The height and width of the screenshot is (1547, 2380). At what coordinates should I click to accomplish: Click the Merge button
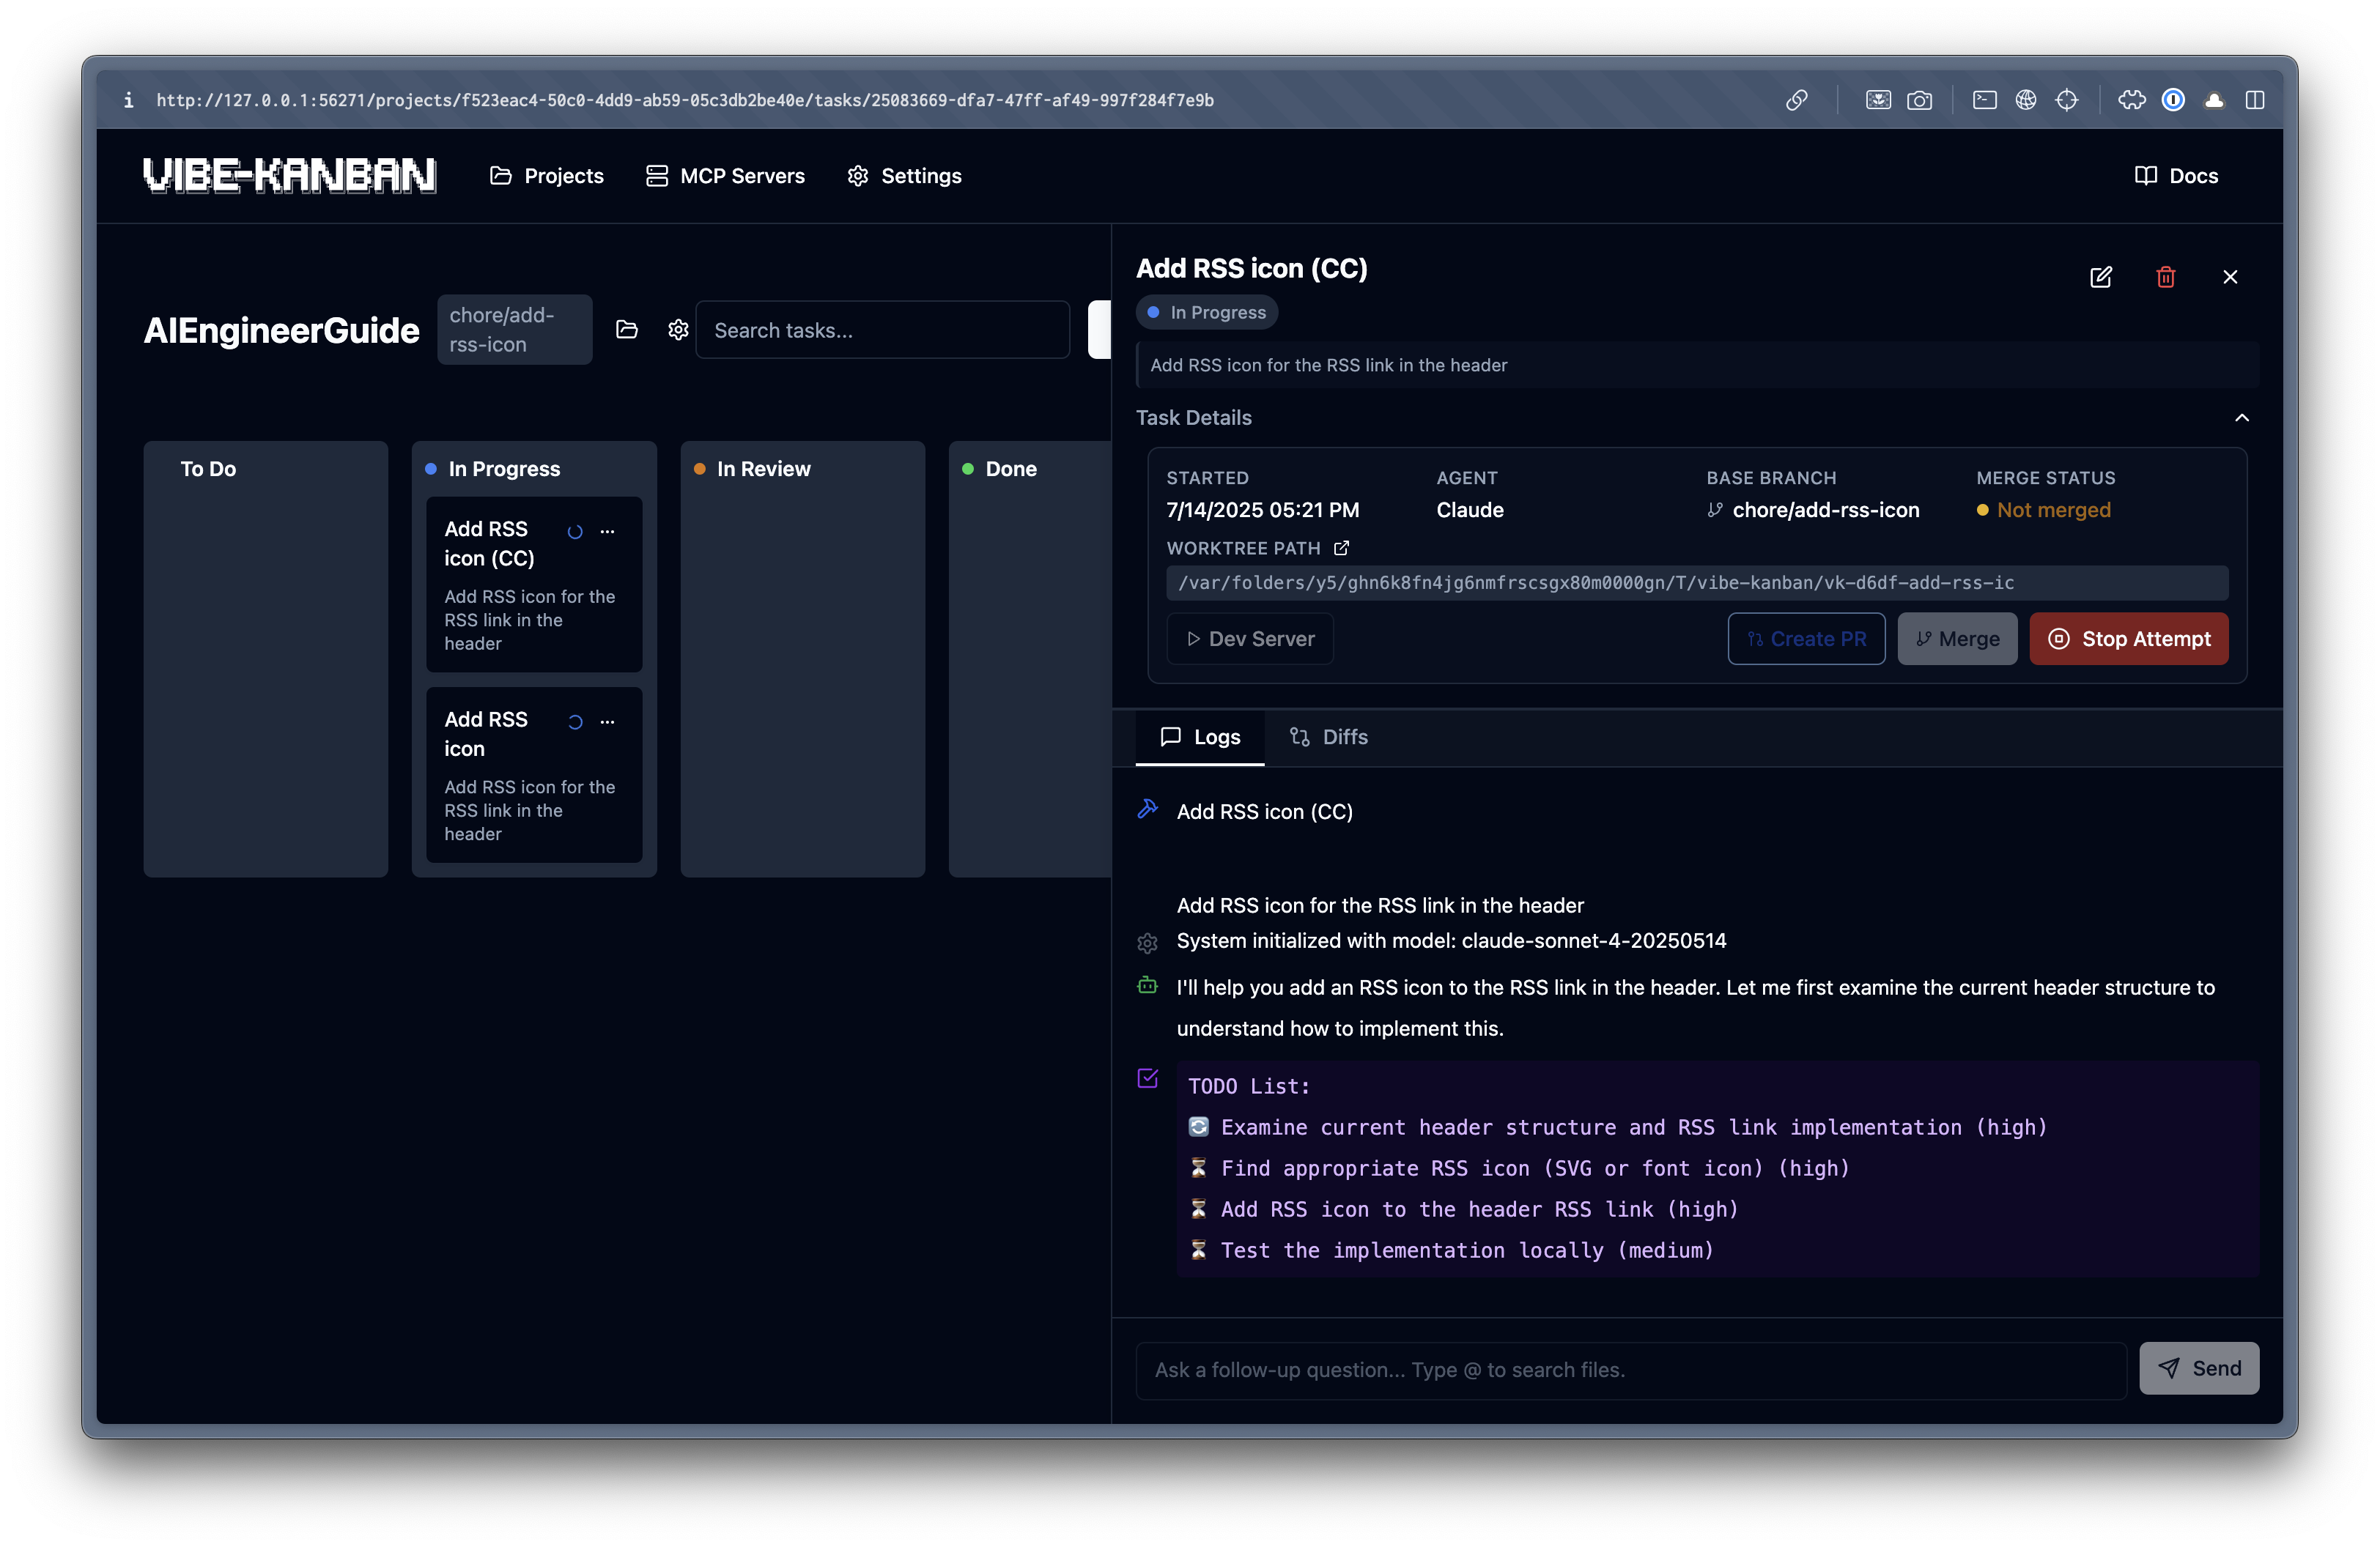(1957, 639)
